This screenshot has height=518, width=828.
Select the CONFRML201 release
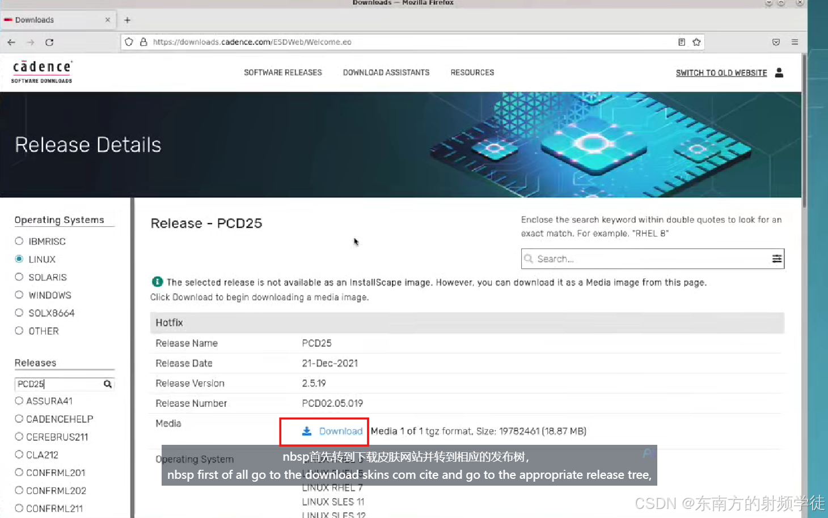coord(19,473)
